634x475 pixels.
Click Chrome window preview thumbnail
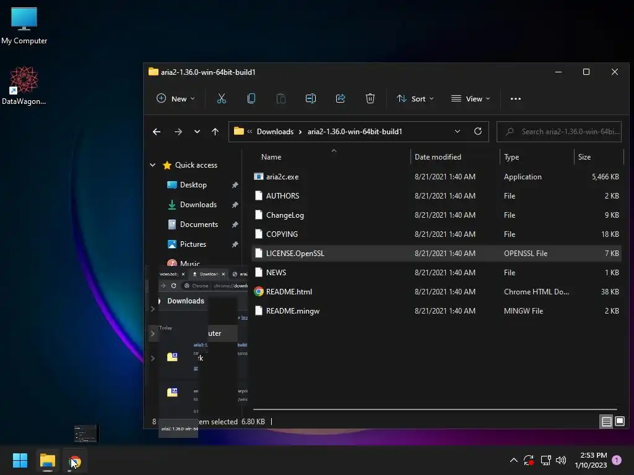pos(86,434)
